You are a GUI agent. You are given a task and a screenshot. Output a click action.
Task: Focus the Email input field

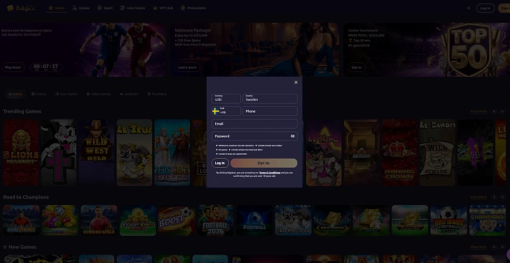coord(254,124)
